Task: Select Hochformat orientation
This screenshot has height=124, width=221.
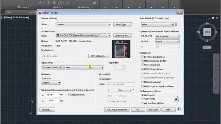Action: coord(142,95)
